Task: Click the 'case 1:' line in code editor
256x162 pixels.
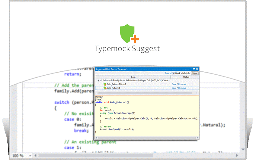Action: pos(73,148)
